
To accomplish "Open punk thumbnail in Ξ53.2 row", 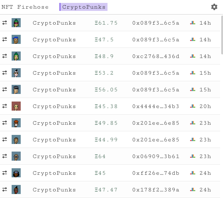I will 16,73.
